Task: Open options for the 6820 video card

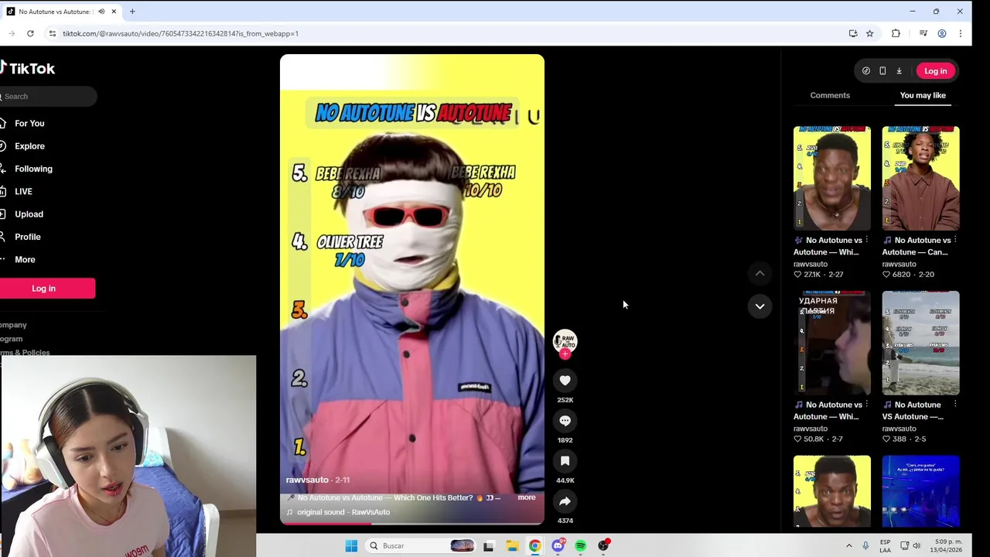Action: (955, 240)
